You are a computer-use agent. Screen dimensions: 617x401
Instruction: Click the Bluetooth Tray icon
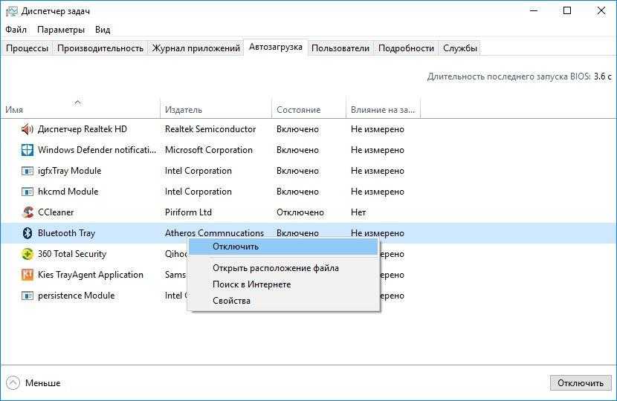coord(28,233)
